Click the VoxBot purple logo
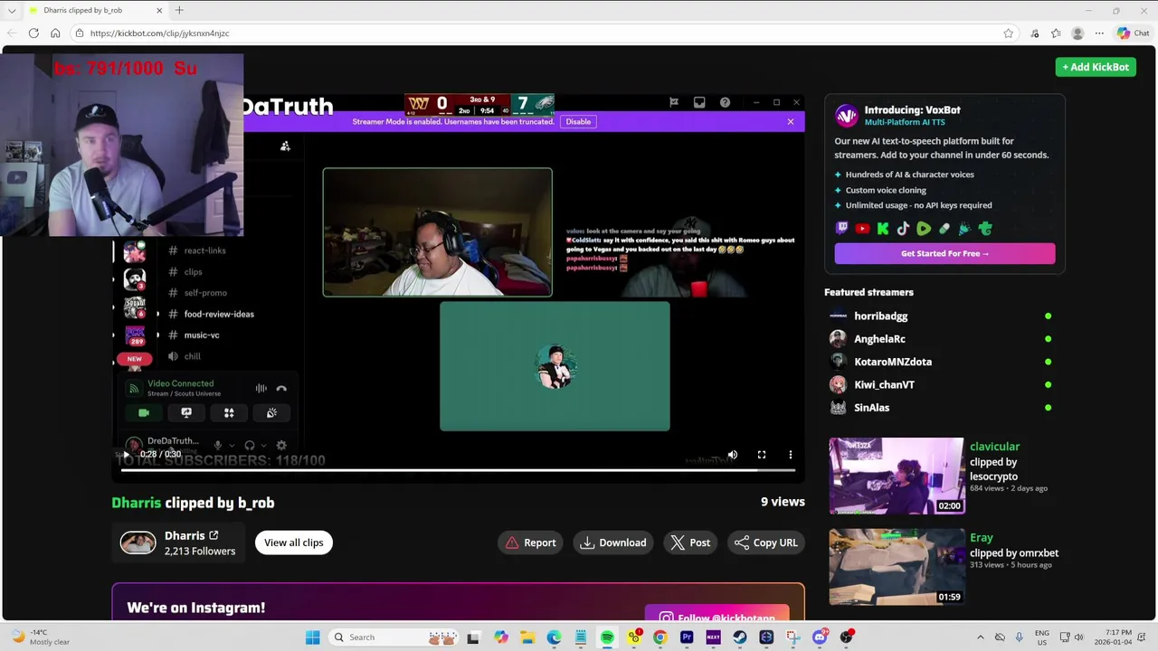This screenshot has width=1158, height=651. coord(846,115)
